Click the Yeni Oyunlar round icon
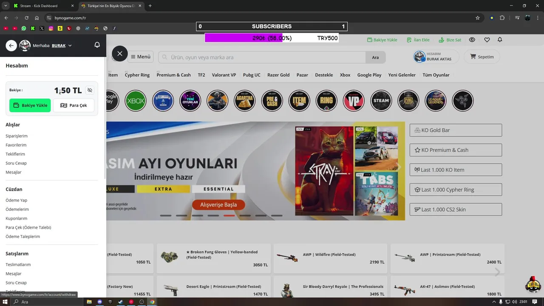Viewport: 544px width, 306px height. (x=190, y=101)
